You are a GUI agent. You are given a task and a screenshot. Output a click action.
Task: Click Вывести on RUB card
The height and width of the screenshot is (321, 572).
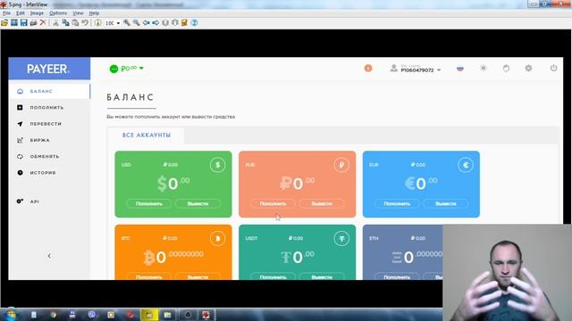(x=322, y=204)
